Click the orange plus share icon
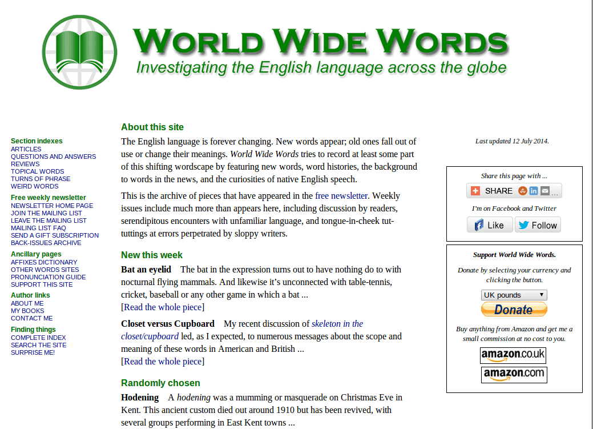This screenshot has height=429, width=593. click(x=475, y=191)
